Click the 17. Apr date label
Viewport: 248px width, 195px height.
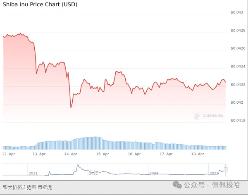166,154
